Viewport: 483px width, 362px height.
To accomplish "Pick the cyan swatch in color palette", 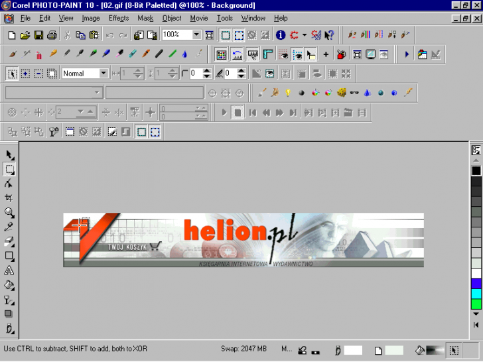I will click(476, 293).
